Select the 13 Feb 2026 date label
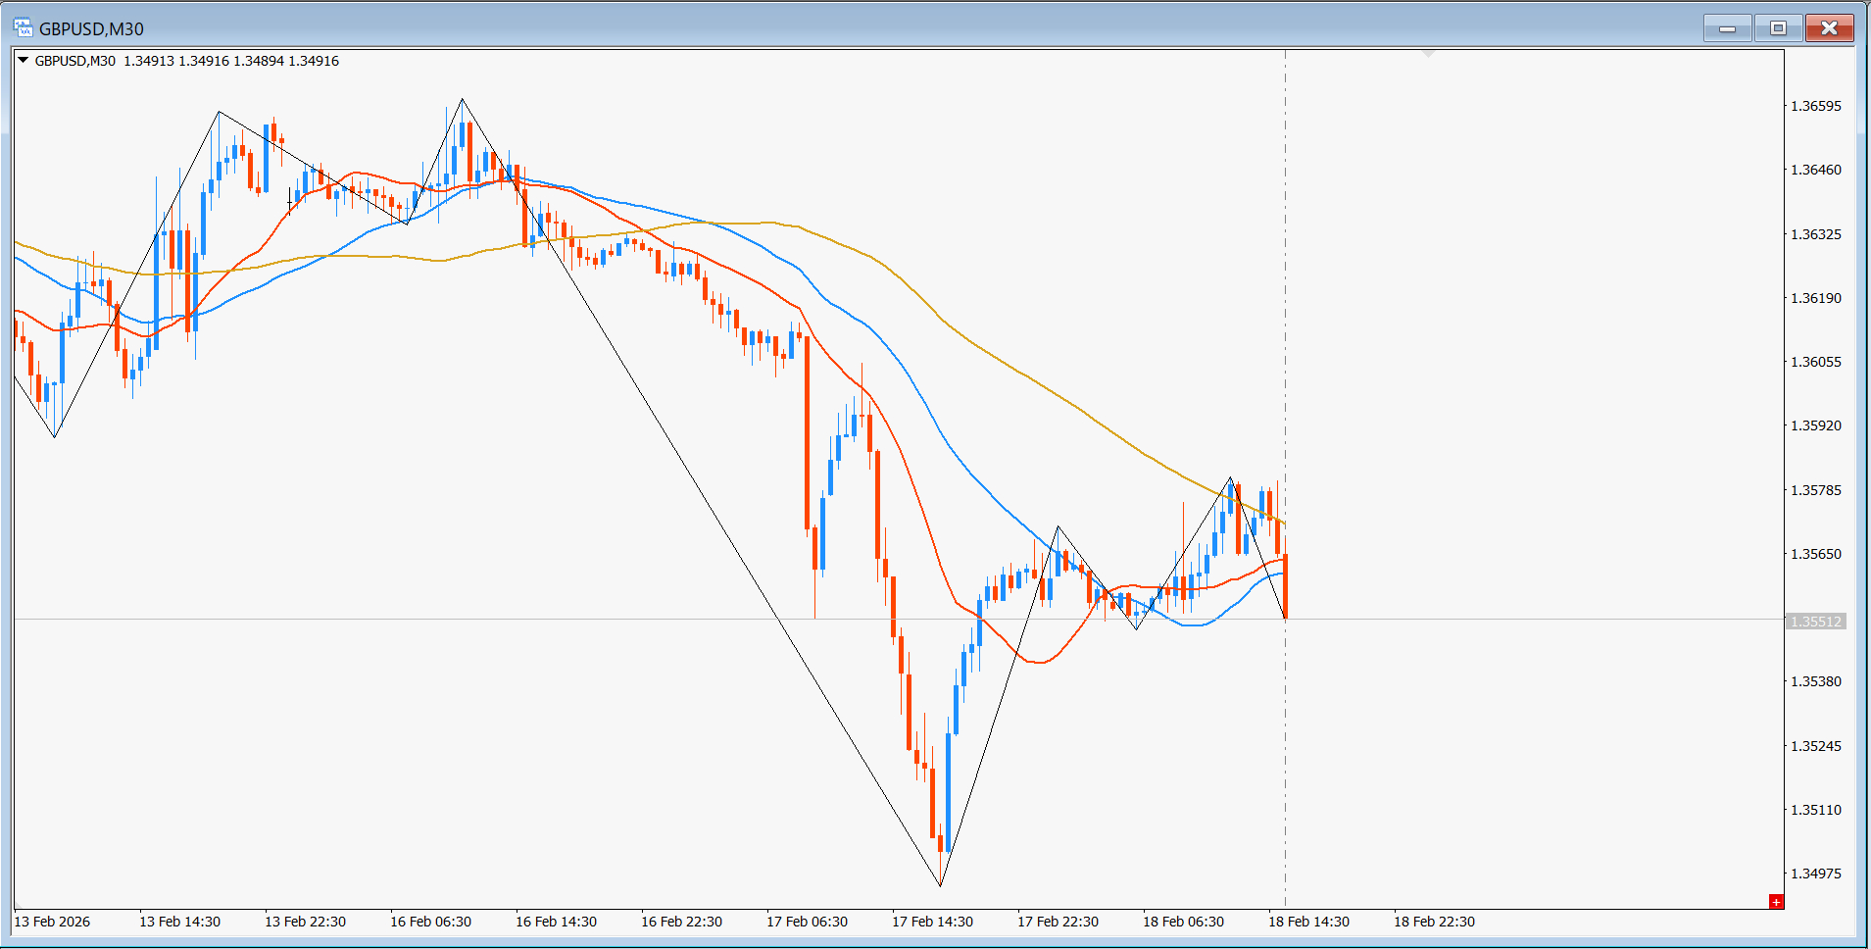1871x949 pixels. coord(52,922)
